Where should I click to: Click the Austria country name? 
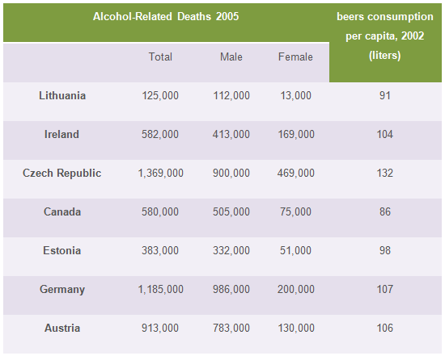pyautogui.click(x=62, y=328)
